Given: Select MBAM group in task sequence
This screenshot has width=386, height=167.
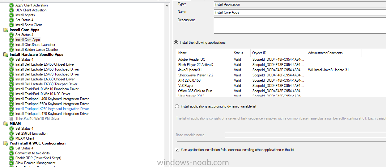Looking at the screenshot, I should [x=15, y=124].
